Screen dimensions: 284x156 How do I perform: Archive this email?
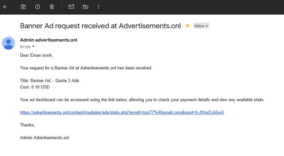(x=23, y=7)
